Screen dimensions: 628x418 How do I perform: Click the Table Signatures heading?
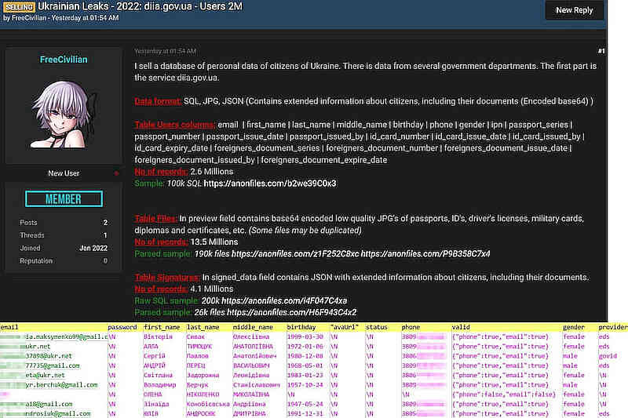tap(167, 277)
